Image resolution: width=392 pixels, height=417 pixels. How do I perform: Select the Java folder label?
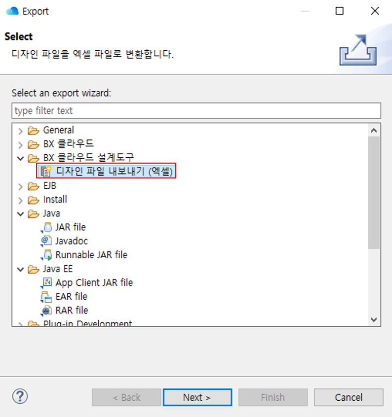pyautogui.click(x=51, y=213)
